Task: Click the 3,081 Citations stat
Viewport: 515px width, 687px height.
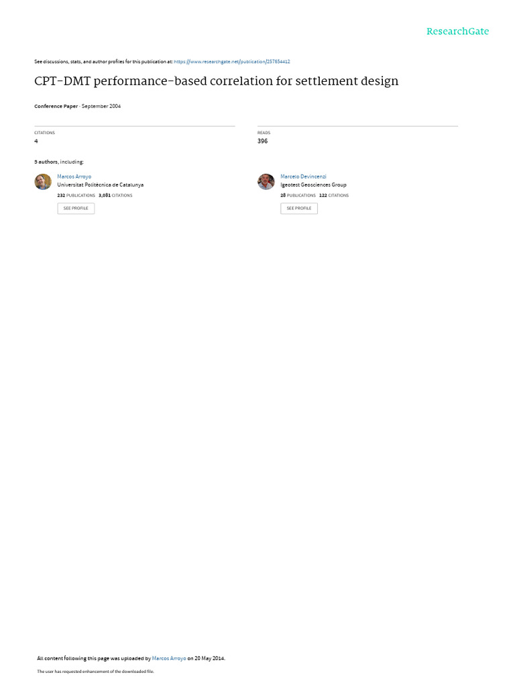Action: 115,195
